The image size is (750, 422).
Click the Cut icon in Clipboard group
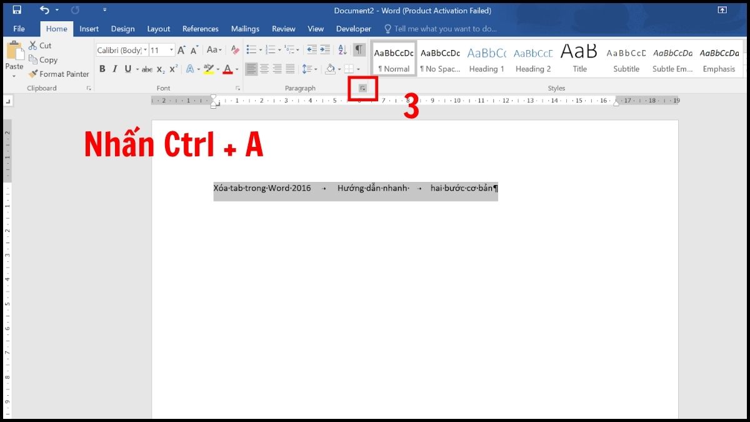pyautogui.click(x=34, y=45)
